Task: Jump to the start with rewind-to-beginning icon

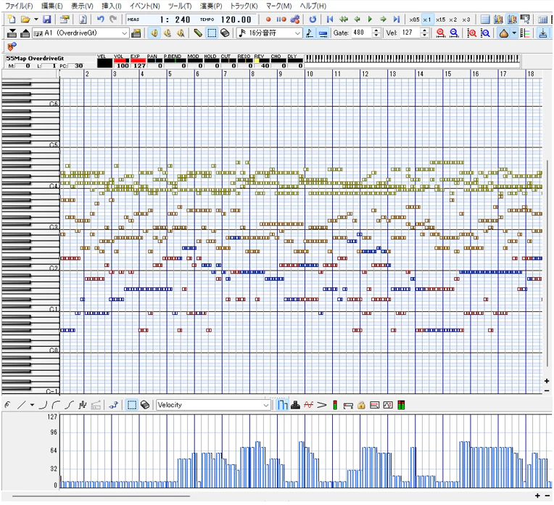Action: (330, 20)
